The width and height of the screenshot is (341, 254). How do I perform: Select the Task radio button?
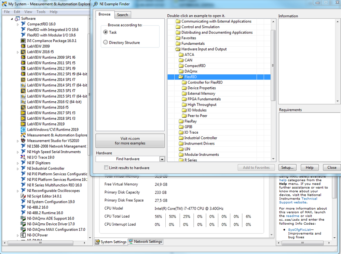coord(106,32)
